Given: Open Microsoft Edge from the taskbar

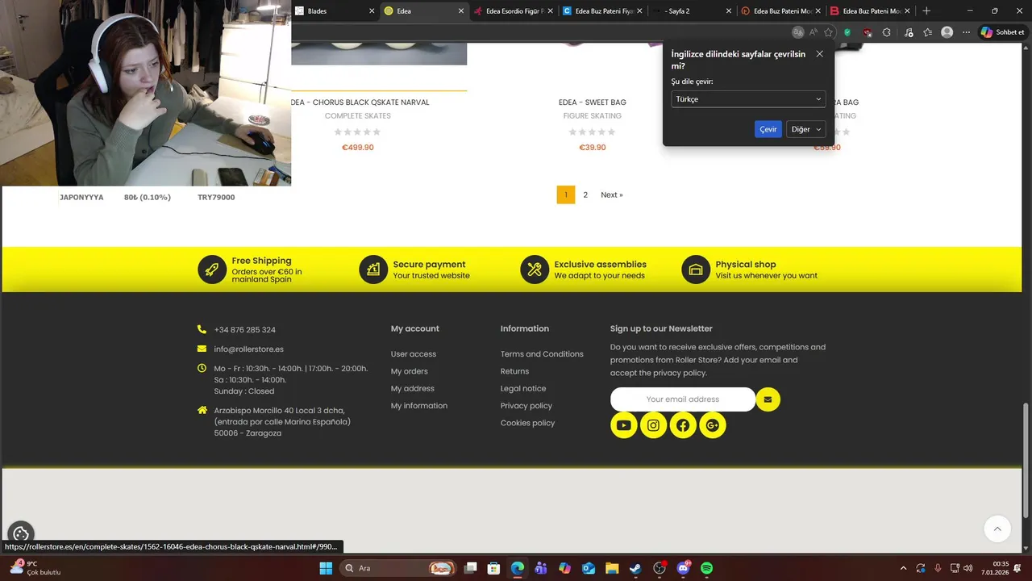Looking at the screenshot, I should coord(517,568).
